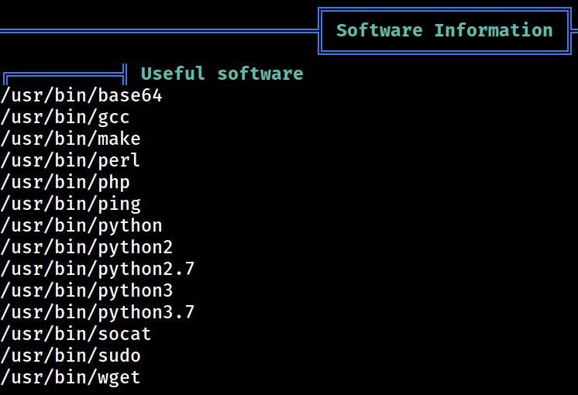Click the /usr/bin/wget entry
Image resolution: width=578 pixels, height=395 pixels.
coord(71,378)
